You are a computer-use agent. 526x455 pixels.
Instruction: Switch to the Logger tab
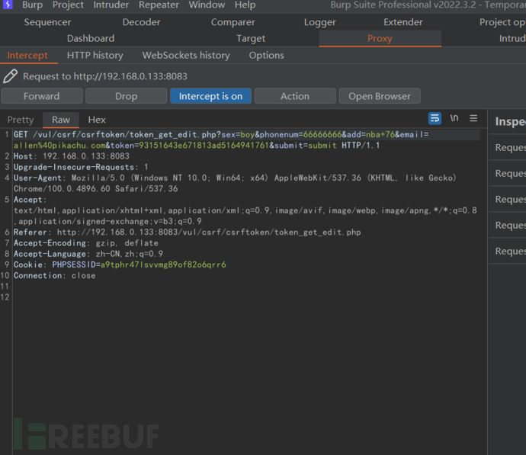tap(319, 22)
